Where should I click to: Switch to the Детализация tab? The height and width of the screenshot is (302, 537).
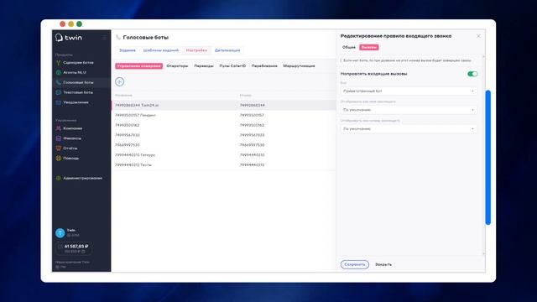(x=227, y=50)
